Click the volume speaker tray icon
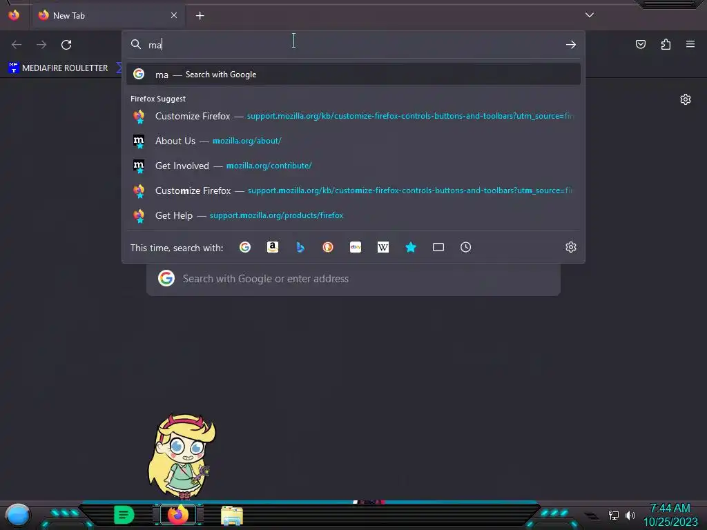 630,515
